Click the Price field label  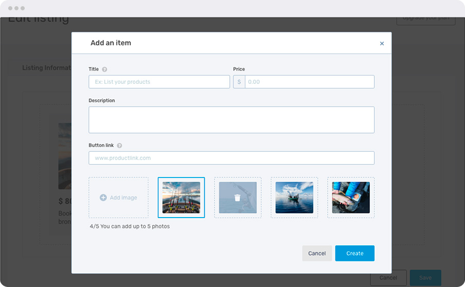[x=239, y=69]
